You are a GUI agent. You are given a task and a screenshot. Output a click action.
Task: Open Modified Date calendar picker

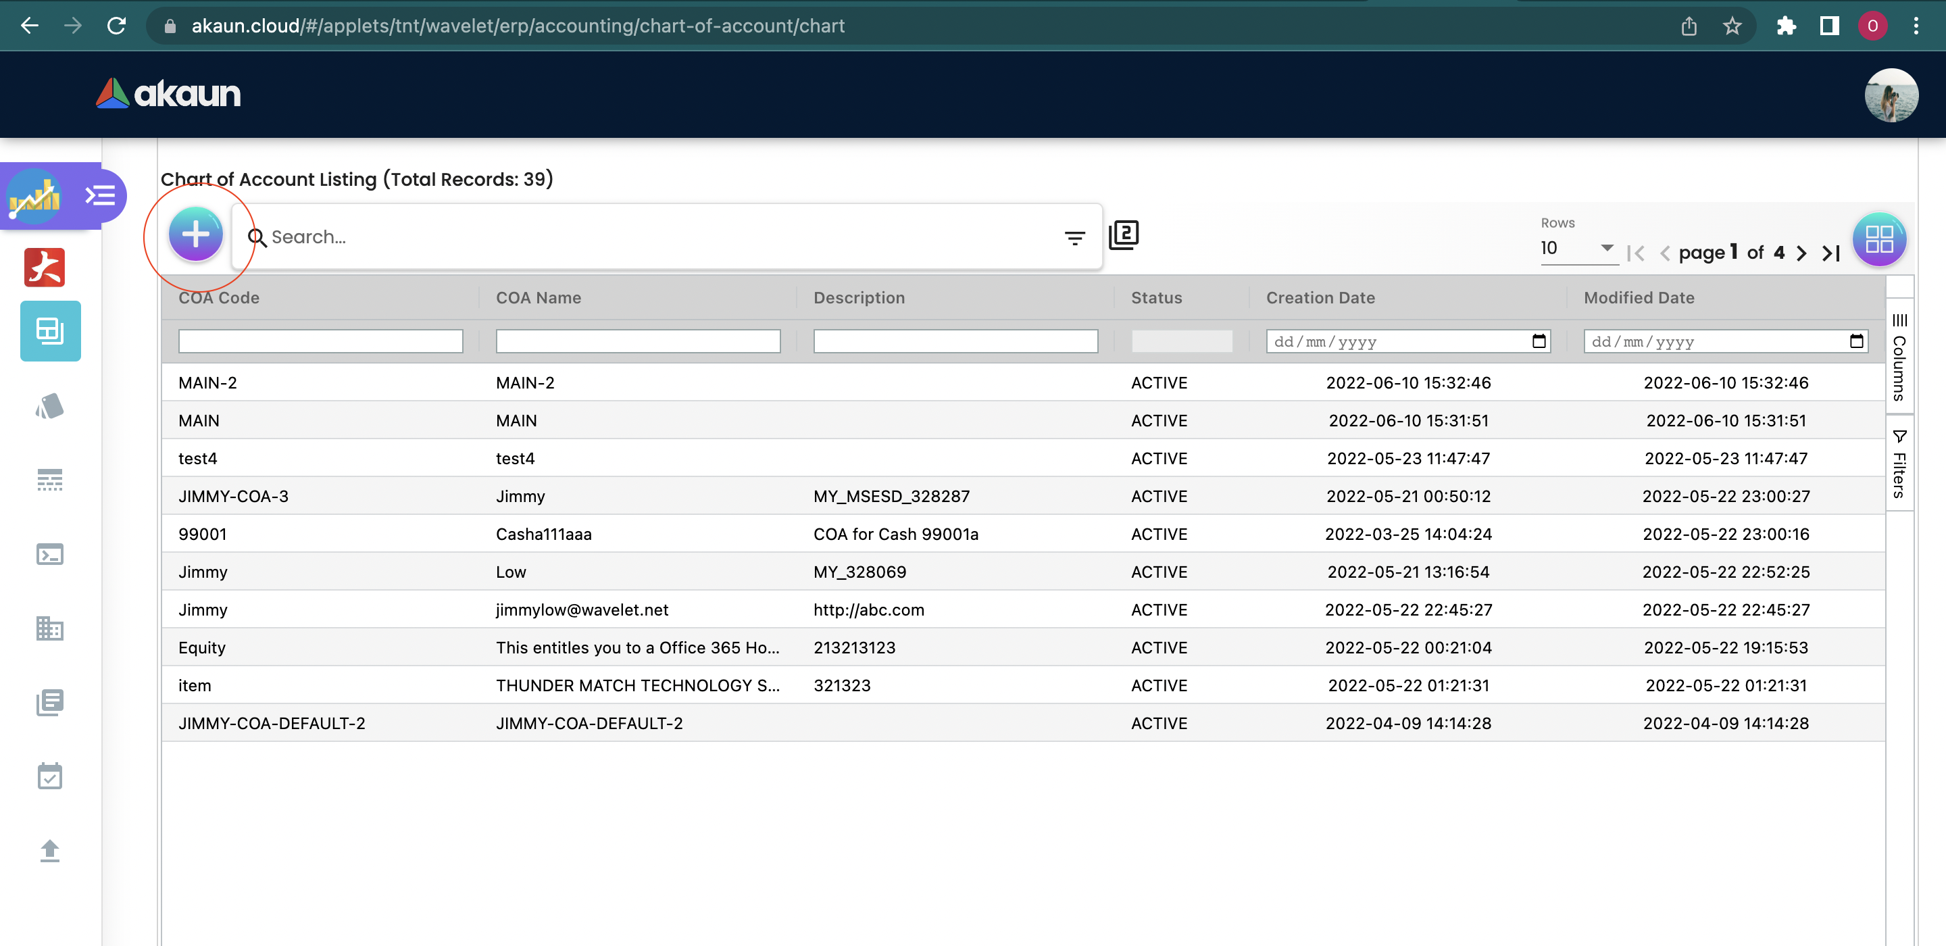(1855, 341)
